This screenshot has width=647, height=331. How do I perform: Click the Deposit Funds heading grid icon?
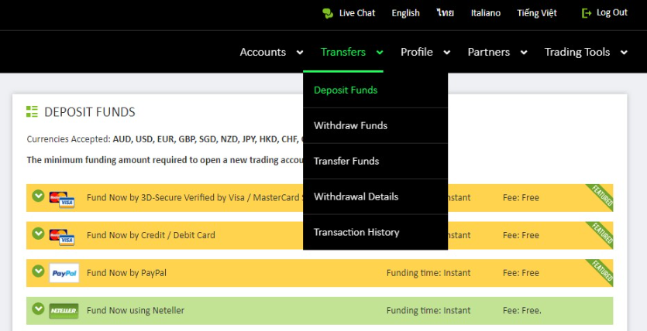pyautogui.click(x=32, y=111)
